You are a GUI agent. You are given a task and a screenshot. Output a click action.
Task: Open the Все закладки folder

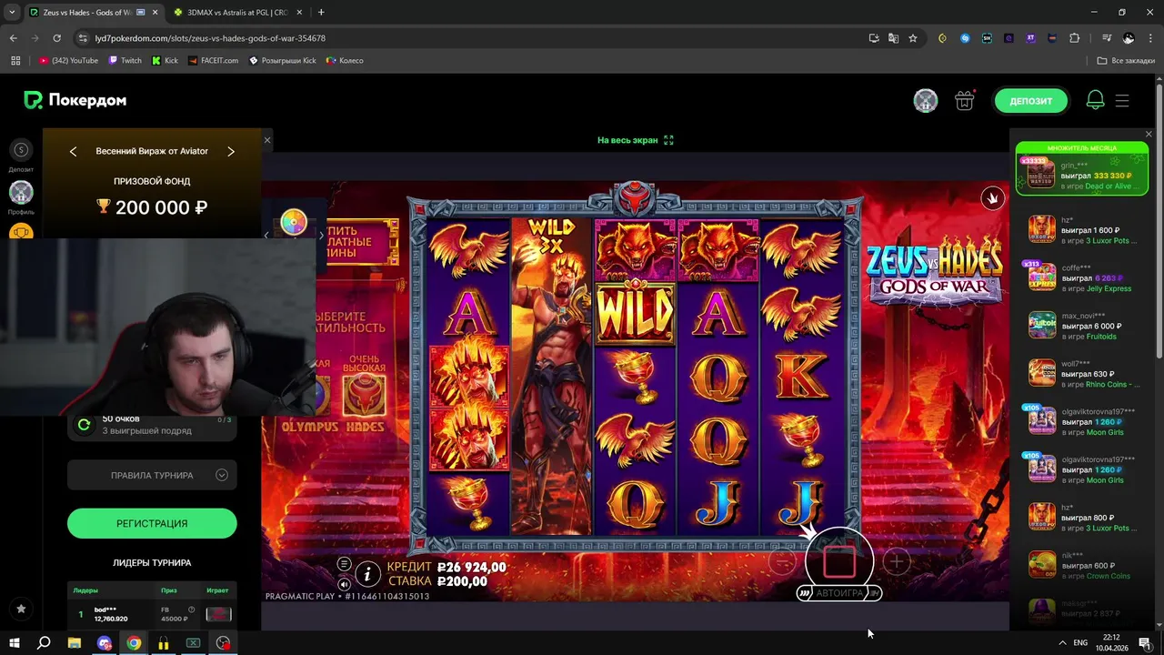1126,61
